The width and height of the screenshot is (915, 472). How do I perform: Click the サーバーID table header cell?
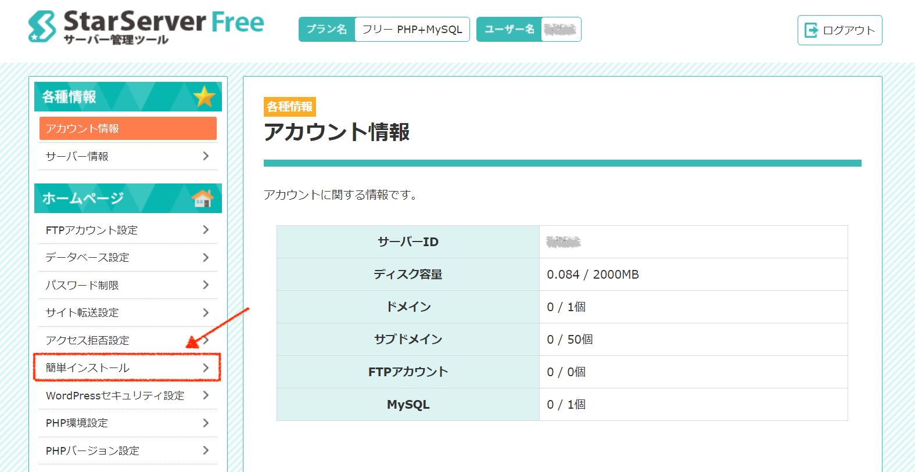click(x=408, y=242)
